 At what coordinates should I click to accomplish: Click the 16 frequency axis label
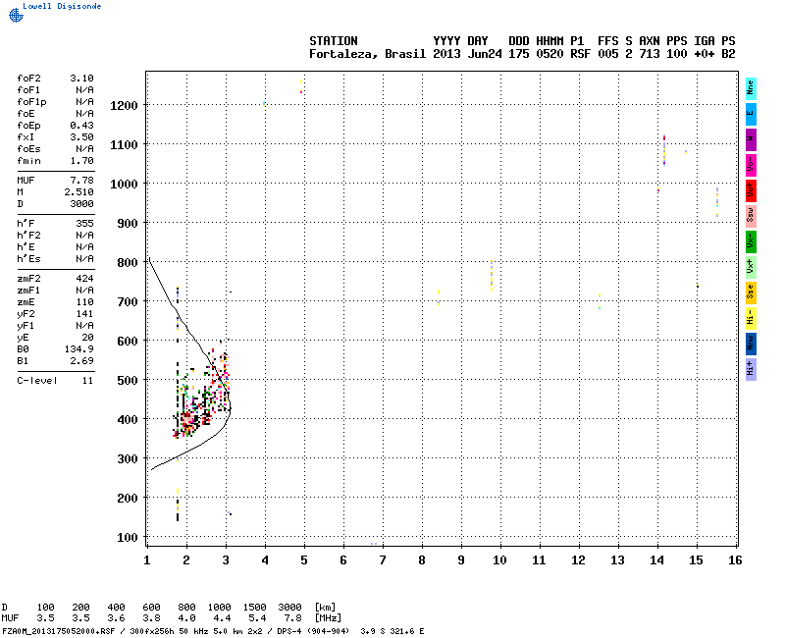tap(735, 560)
